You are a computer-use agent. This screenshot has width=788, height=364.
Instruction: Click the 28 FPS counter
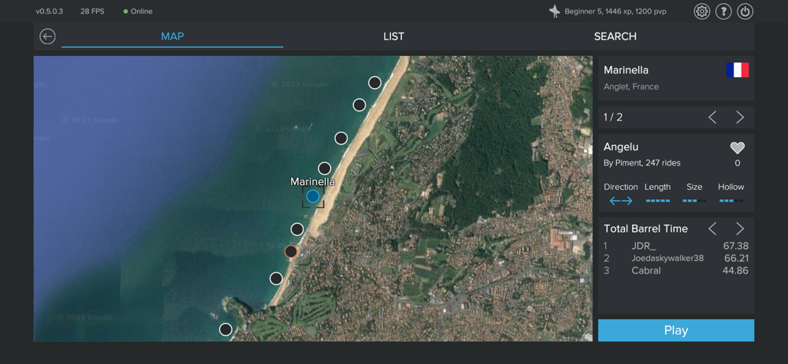(92, 11)
